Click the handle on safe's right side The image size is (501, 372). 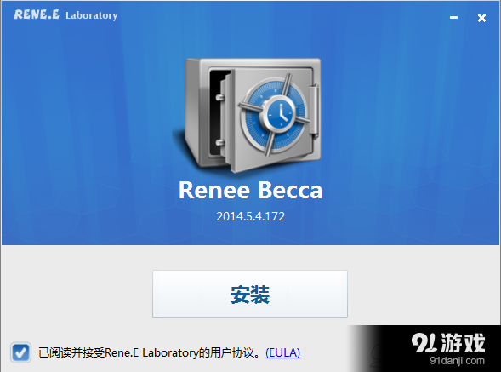click(x=314, y=110)
